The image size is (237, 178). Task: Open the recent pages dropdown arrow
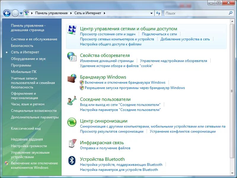(x=21, y=13)
